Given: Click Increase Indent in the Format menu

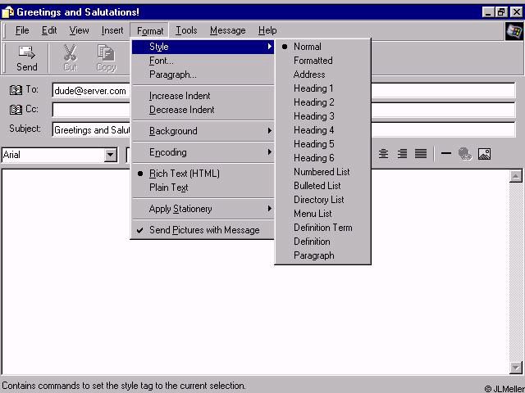Looking at the screenshot, I should point(180,96).
